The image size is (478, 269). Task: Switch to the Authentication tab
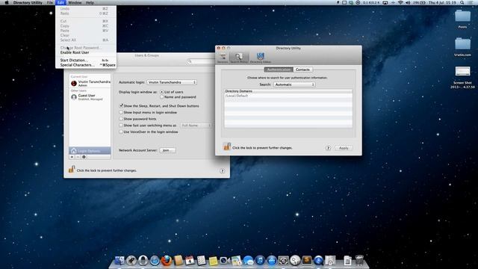point(279,69)
